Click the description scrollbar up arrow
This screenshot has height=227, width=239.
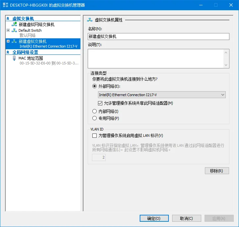point(226,53)
